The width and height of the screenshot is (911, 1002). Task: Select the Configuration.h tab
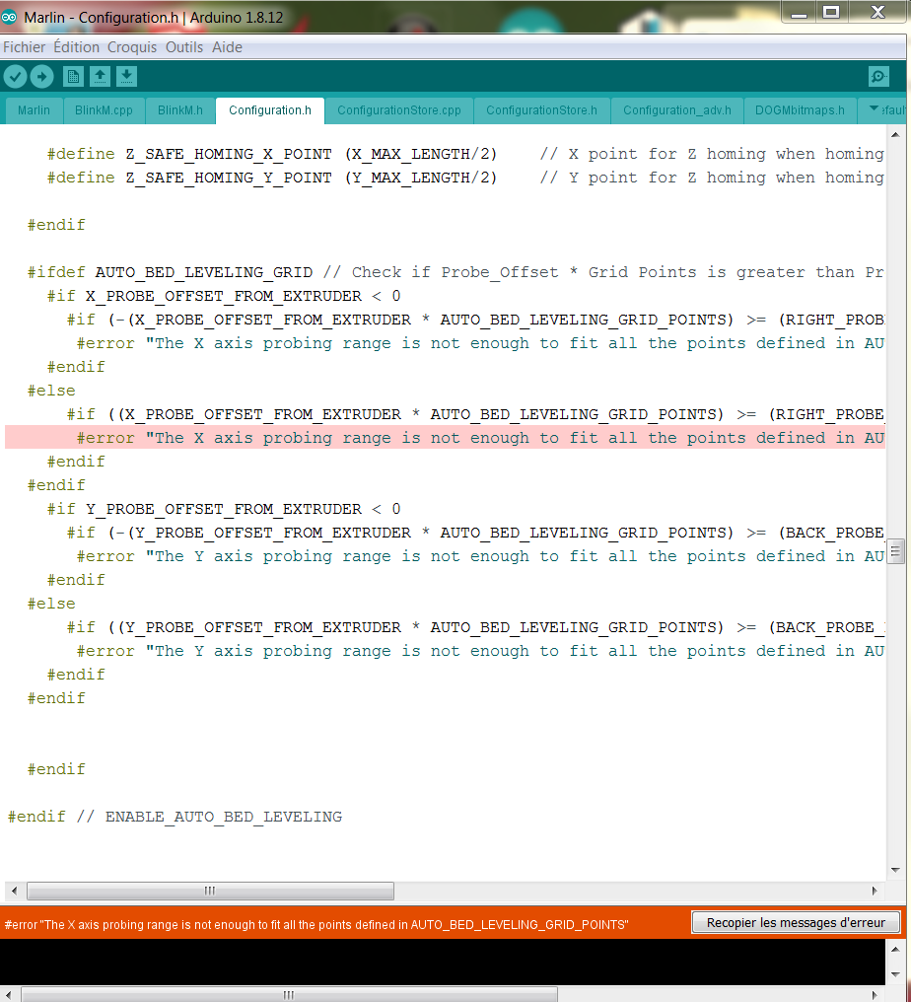pyautogui.click(x=270, y=110)
